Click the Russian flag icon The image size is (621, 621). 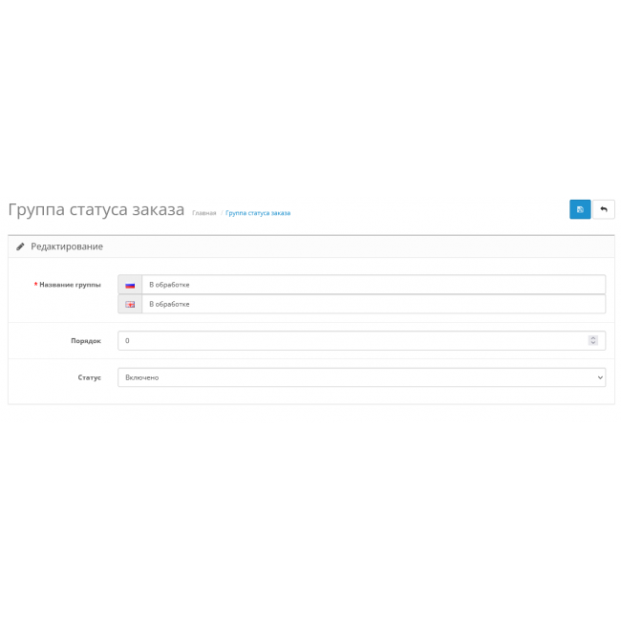click(130, 285)
